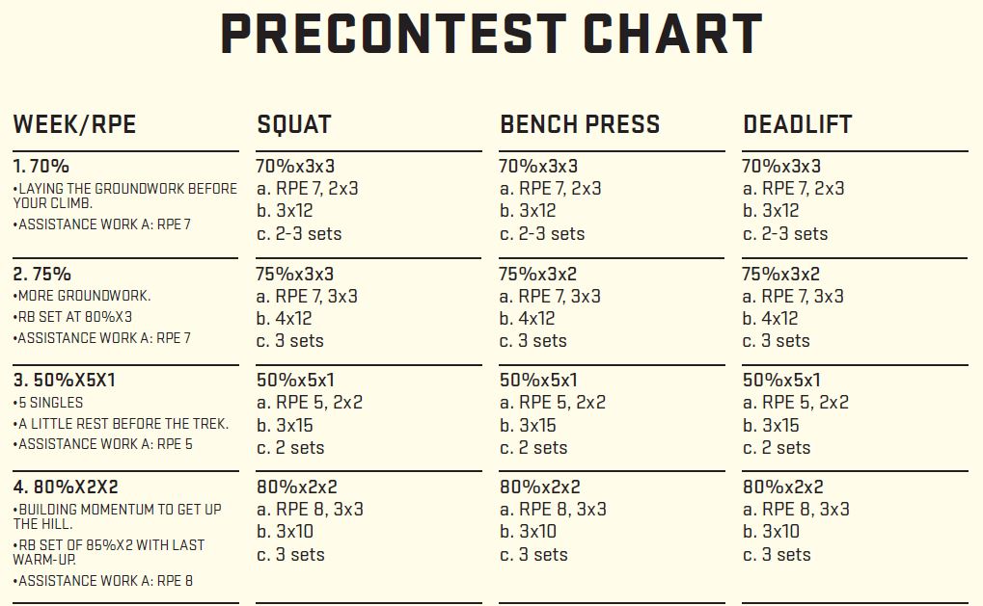
Task: Click the DEADLIFT column header
Action: point(798,124)
